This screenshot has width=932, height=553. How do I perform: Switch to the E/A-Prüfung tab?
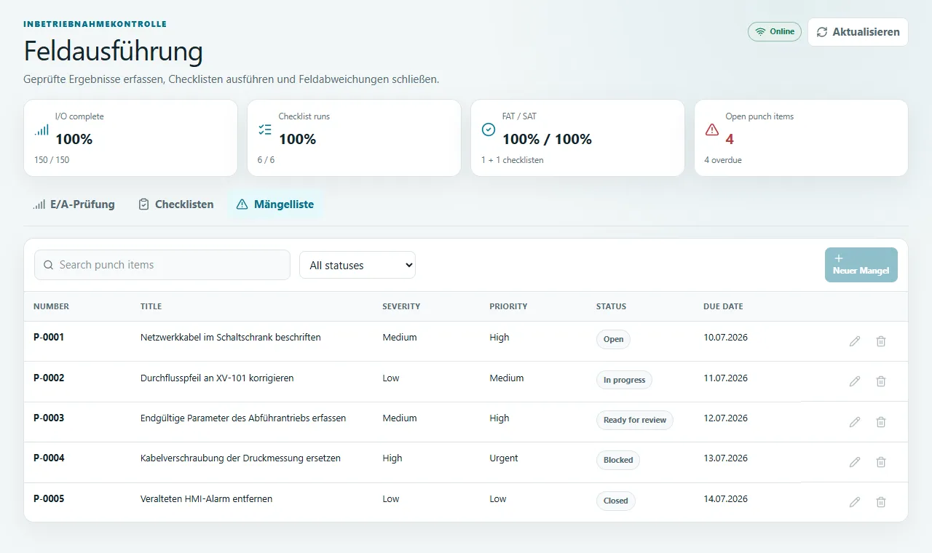click(74, 204)
